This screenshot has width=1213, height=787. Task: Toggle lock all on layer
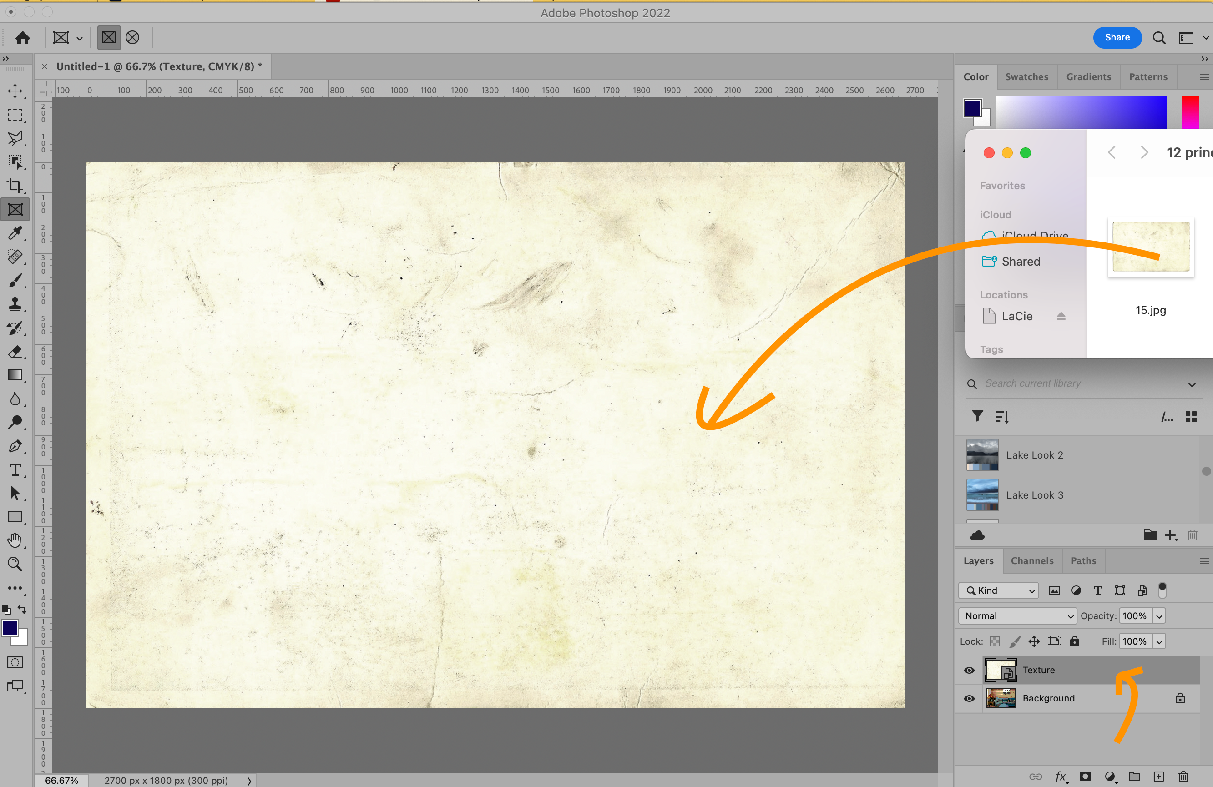(1074, 641)
